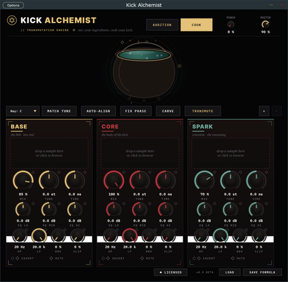Image resolution: width=288 pixels, height=282 pixels.
Task: Click the diamond marker beside SPARK TIME knob
Action: pyautogui.click(x=267, y=172)
